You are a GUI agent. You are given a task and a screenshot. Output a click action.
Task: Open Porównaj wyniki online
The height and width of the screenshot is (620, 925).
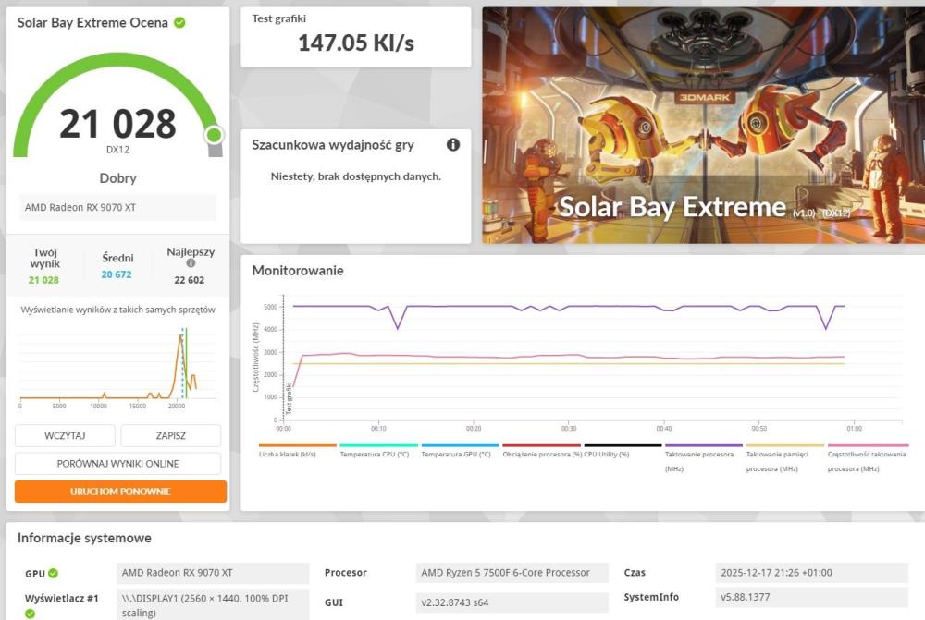pos(118,463)
